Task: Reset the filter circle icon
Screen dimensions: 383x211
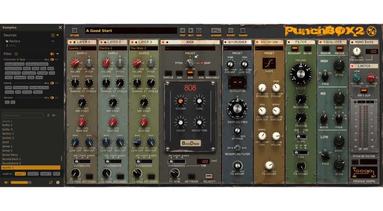Action: click(16, 54)
